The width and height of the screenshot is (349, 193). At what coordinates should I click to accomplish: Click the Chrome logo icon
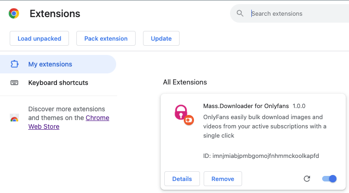coord(14,13)
